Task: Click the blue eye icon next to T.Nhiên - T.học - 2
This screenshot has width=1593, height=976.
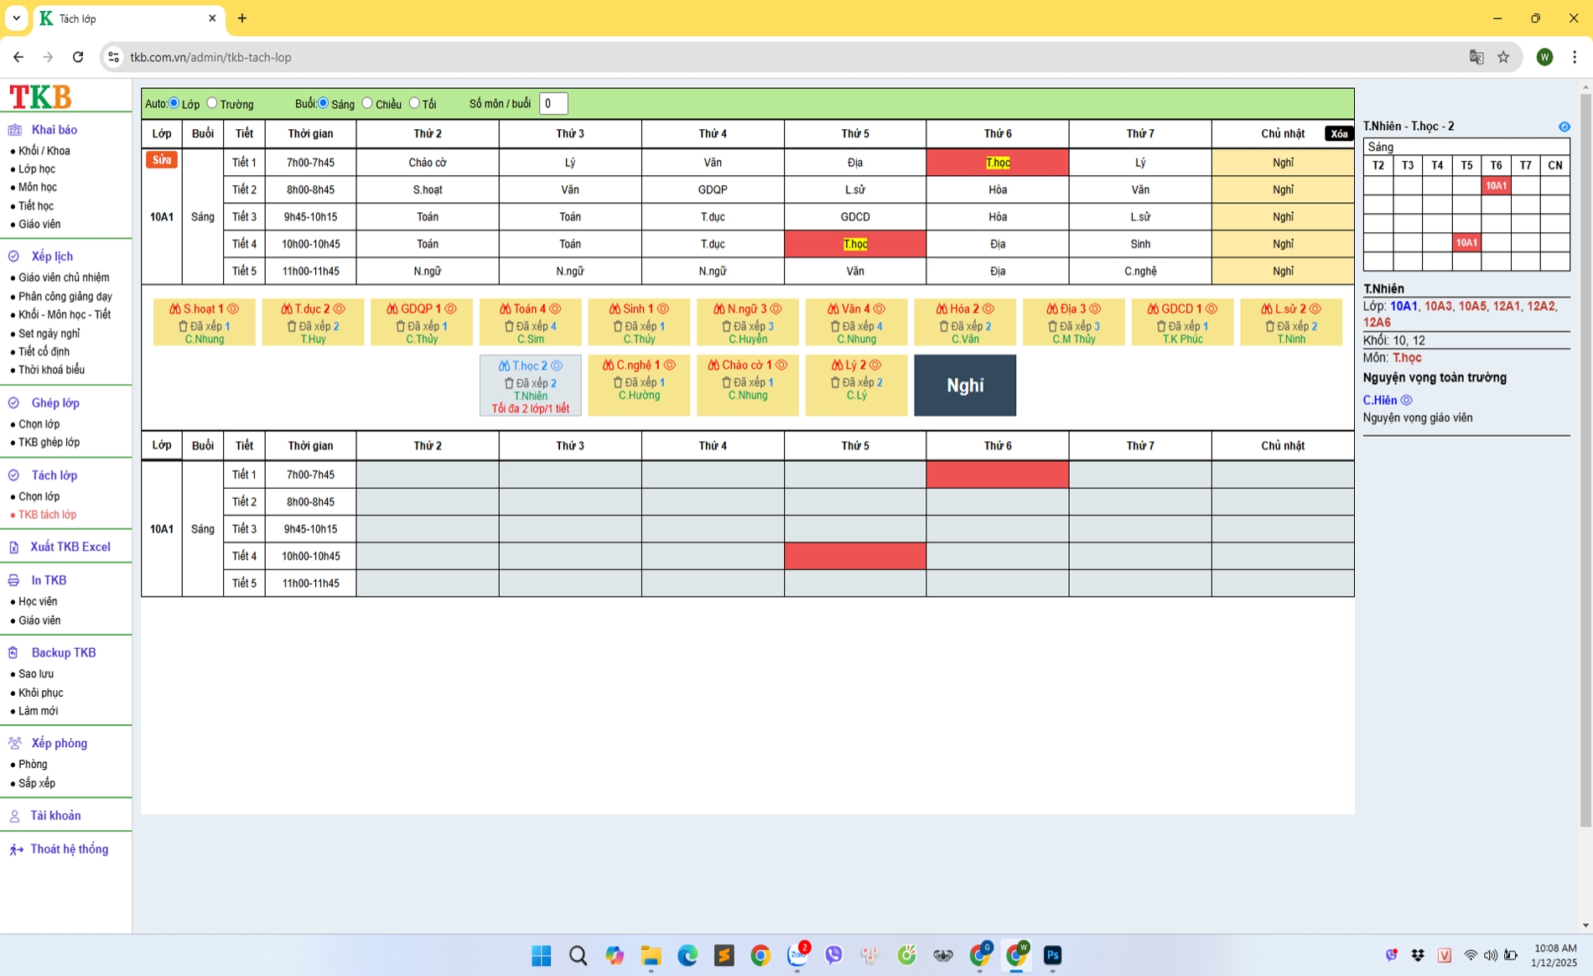Action: tap(1564, 127)
